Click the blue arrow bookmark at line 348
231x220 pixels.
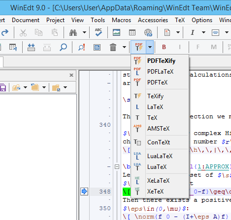tap(84, 192)
